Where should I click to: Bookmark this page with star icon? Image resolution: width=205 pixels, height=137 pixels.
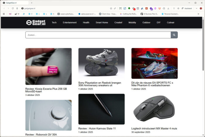point(111,9)
